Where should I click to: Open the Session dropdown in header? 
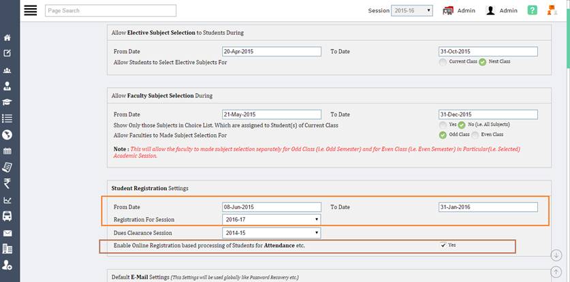click(412, 11)
